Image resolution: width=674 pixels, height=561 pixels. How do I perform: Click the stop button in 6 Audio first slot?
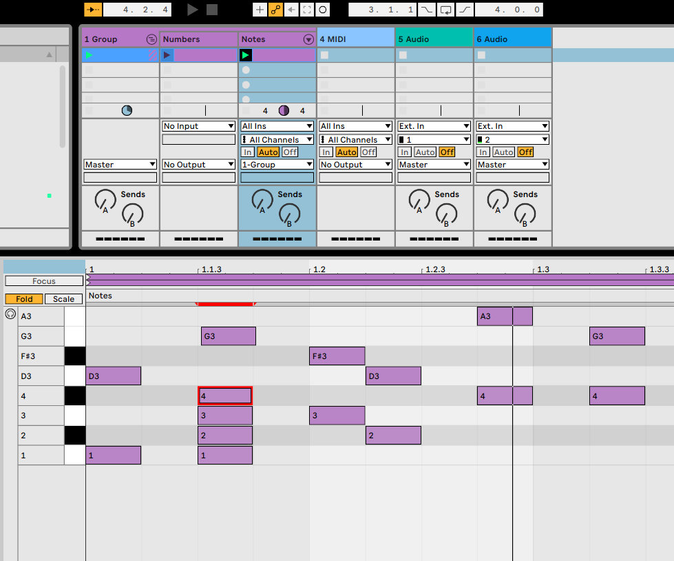481,55
